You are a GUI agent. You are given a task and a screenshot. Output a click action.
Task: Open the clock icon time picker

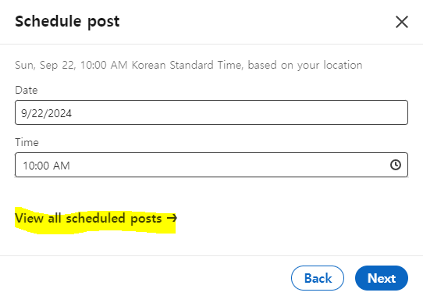point(396,165)
